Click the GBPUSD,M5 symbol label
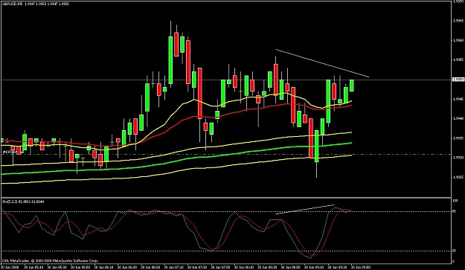This screenshot has width=465, height=270. [x=13, y=4]
